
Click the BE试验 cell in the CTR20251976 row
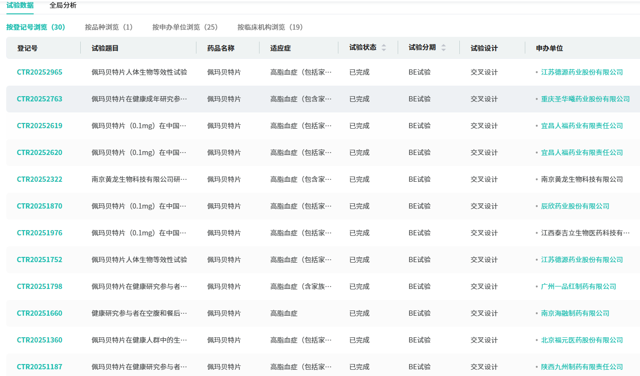(x=420, y=233)
